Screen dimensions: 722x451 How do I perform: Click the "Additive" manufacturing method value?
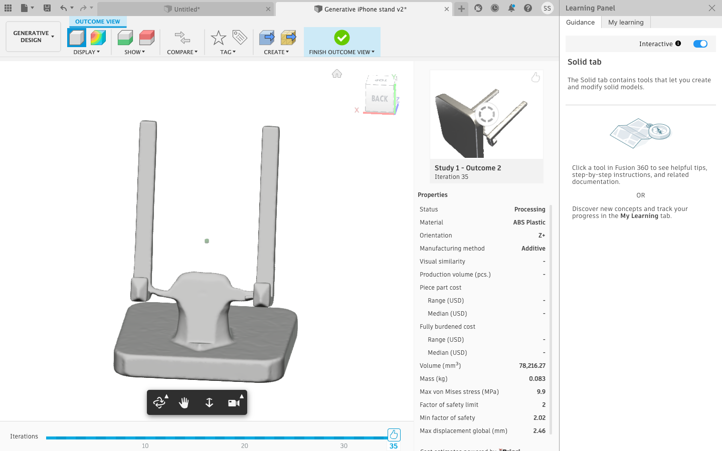533,249
